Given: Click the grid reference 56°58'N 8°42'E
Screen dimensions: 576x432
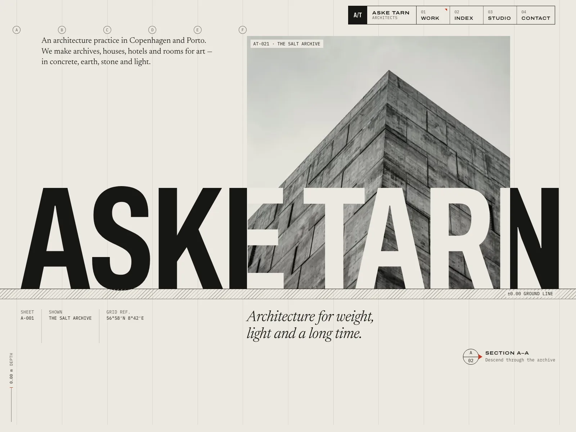Looking at the screenshot, I should coord(125,318).
